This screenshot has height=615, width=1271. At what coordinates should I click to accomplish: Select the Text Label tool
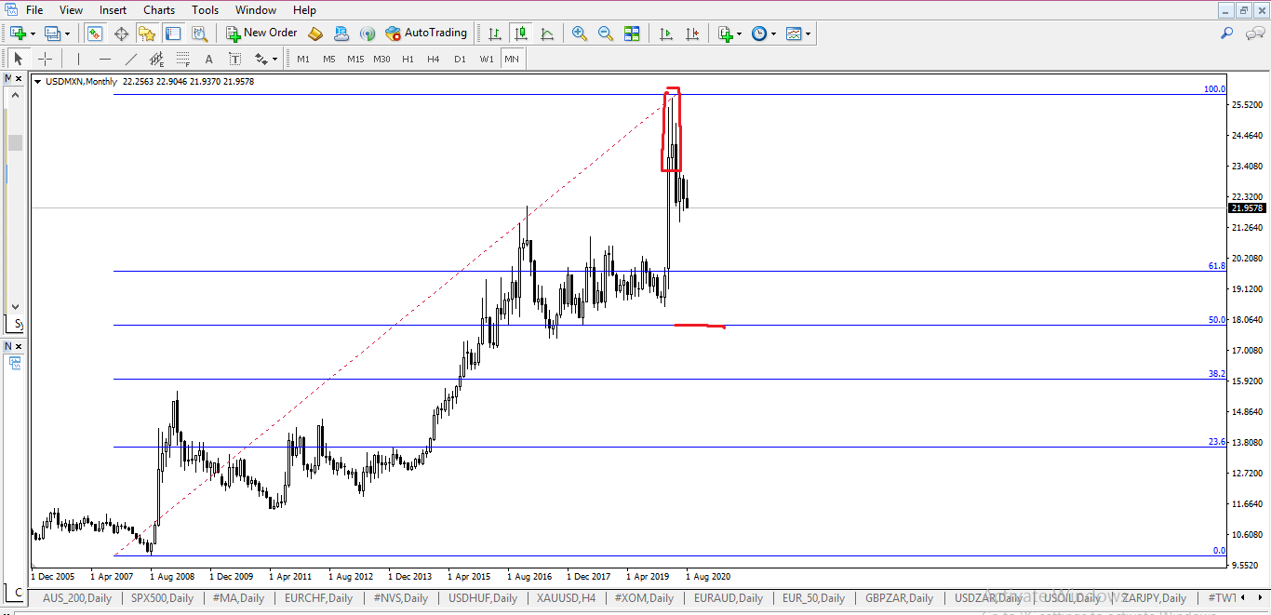[x=234, y=59]
